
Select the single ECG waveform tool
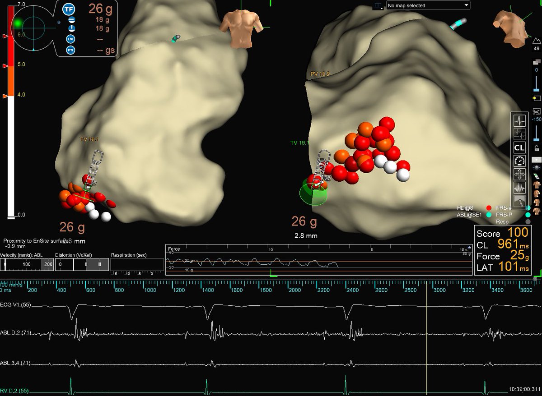coord(520,121)
